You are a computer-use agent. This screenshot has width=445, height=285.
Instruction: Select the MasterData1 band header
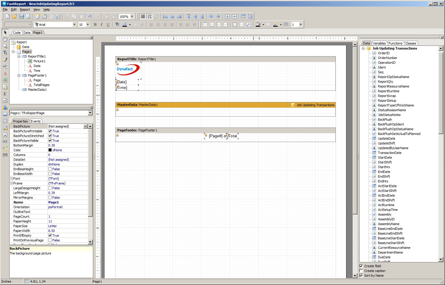[x=225, y=105]
